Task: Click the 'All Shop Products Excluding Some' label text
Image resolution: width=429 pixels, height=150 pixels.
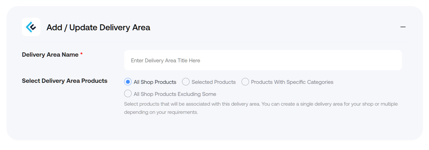Action: coord(175,94)
